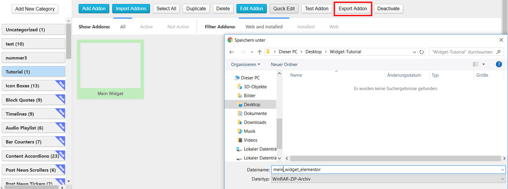Open Bar Counters (7) category
Screen dimensions: 508x189
point(34,142)
